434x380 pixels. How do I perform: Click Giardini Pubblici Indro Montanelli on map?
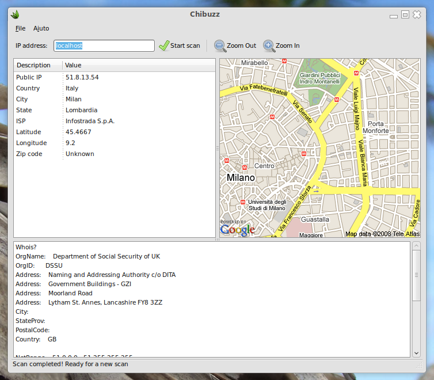click(319, 78)
